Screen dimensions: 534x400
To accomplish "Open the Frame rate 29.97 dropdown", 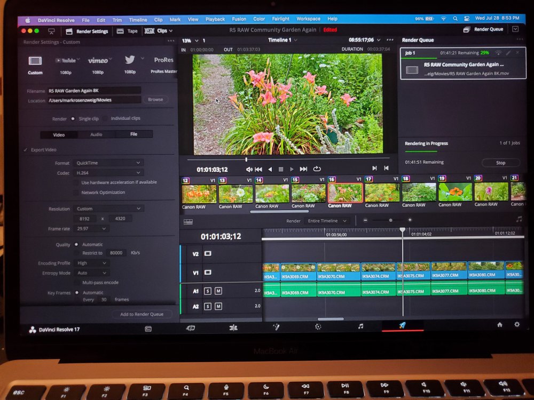I will [x=91, y=229].
